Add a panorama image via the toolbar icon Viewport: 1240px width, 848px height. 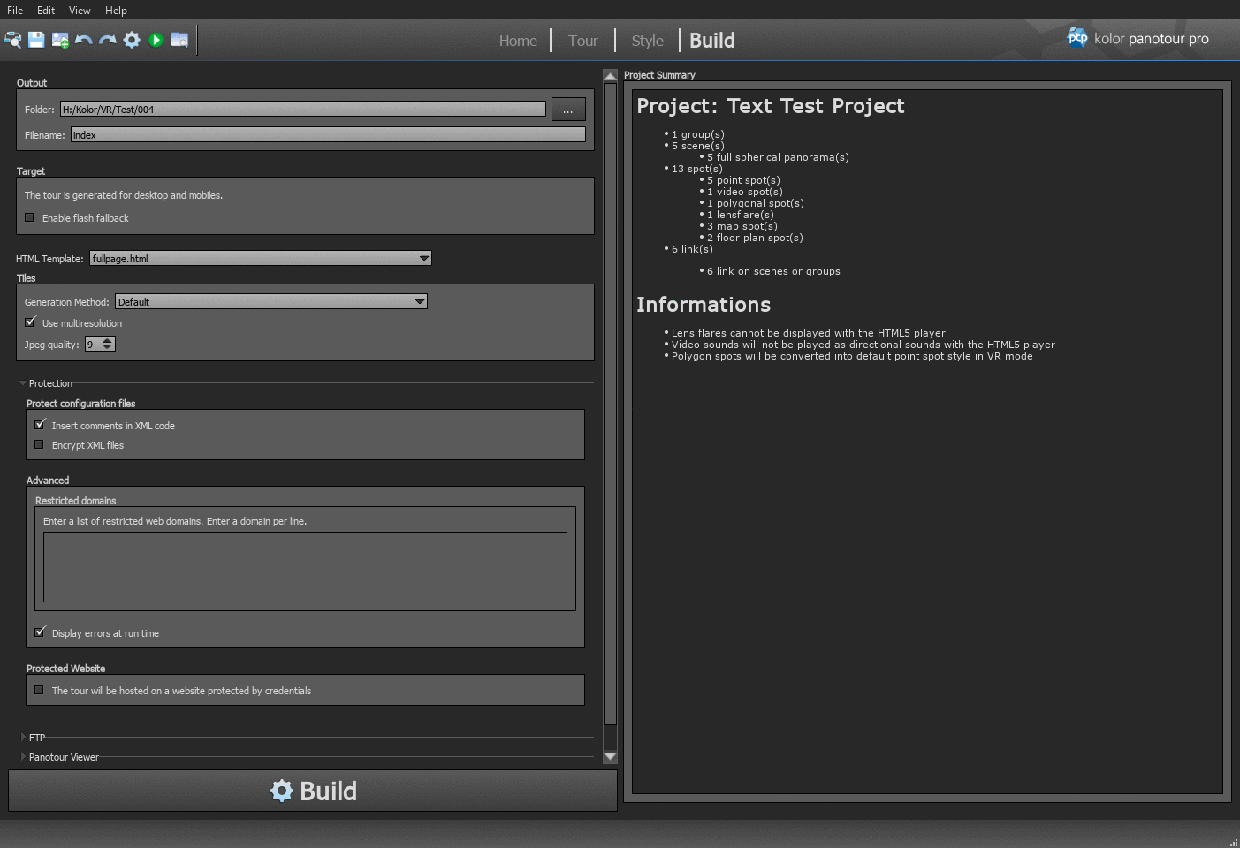pos(61,40)
